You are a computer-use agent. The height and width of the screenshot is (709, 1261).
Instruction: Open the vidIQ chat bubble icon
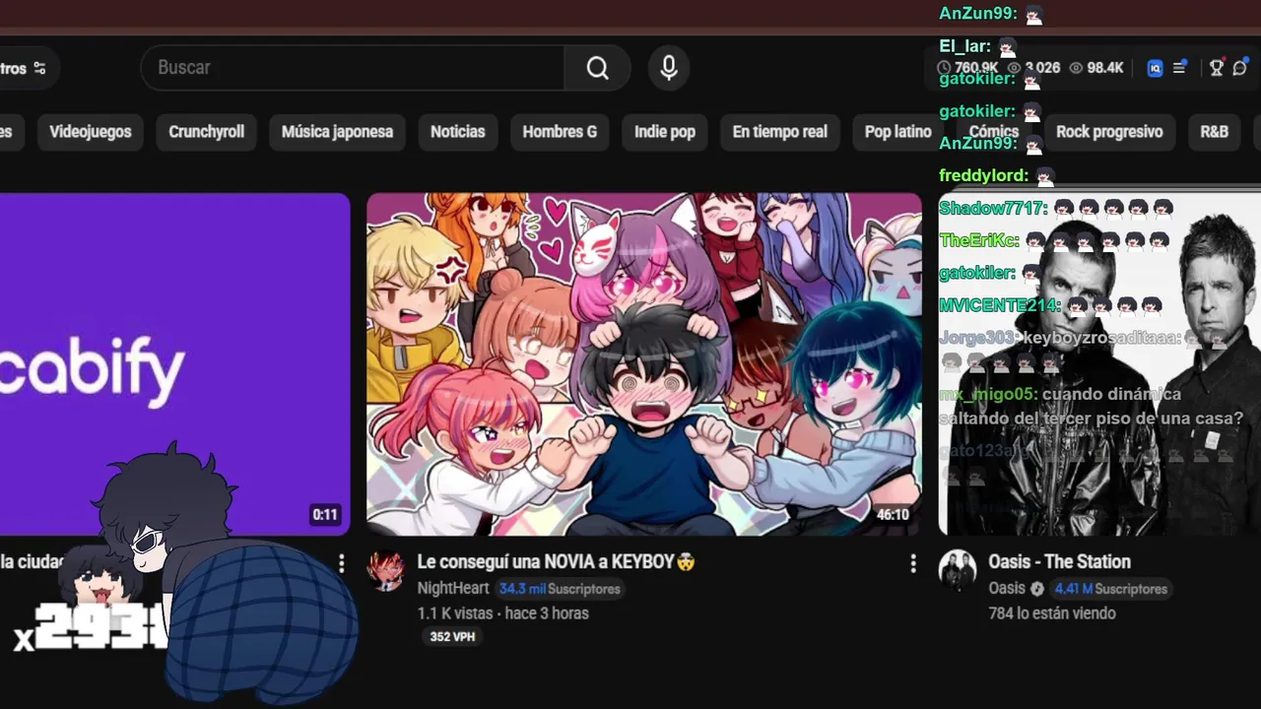coord(1240,68)
